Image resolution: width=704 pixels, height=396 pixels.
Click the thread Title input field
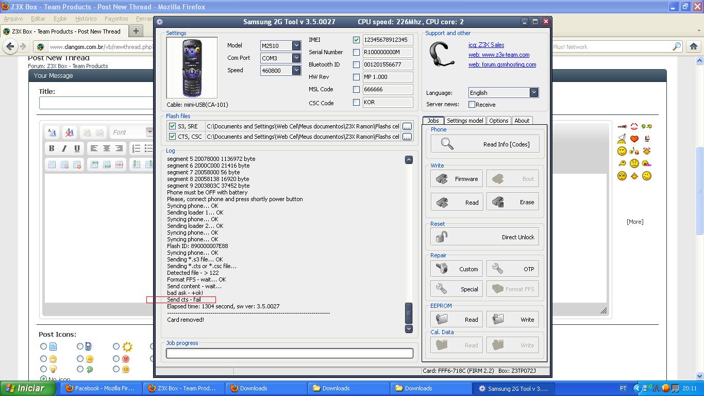[96, 103]
